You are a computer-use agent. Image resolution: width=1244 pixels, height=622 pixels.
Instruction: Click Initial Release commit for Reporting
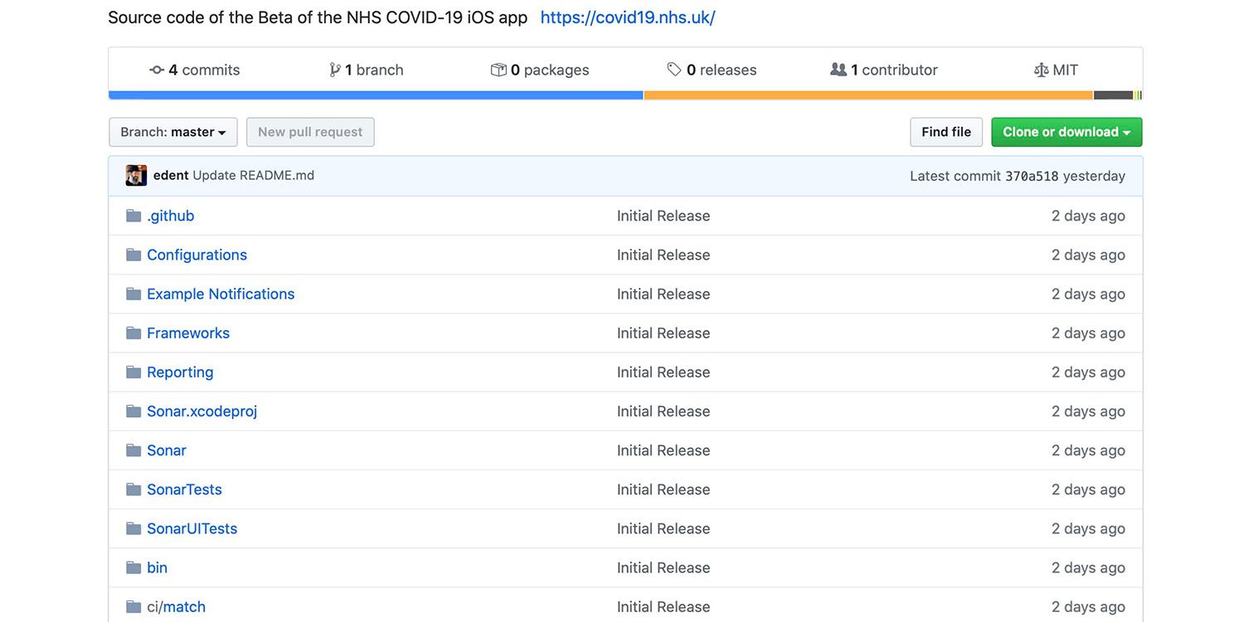point(663,372)
